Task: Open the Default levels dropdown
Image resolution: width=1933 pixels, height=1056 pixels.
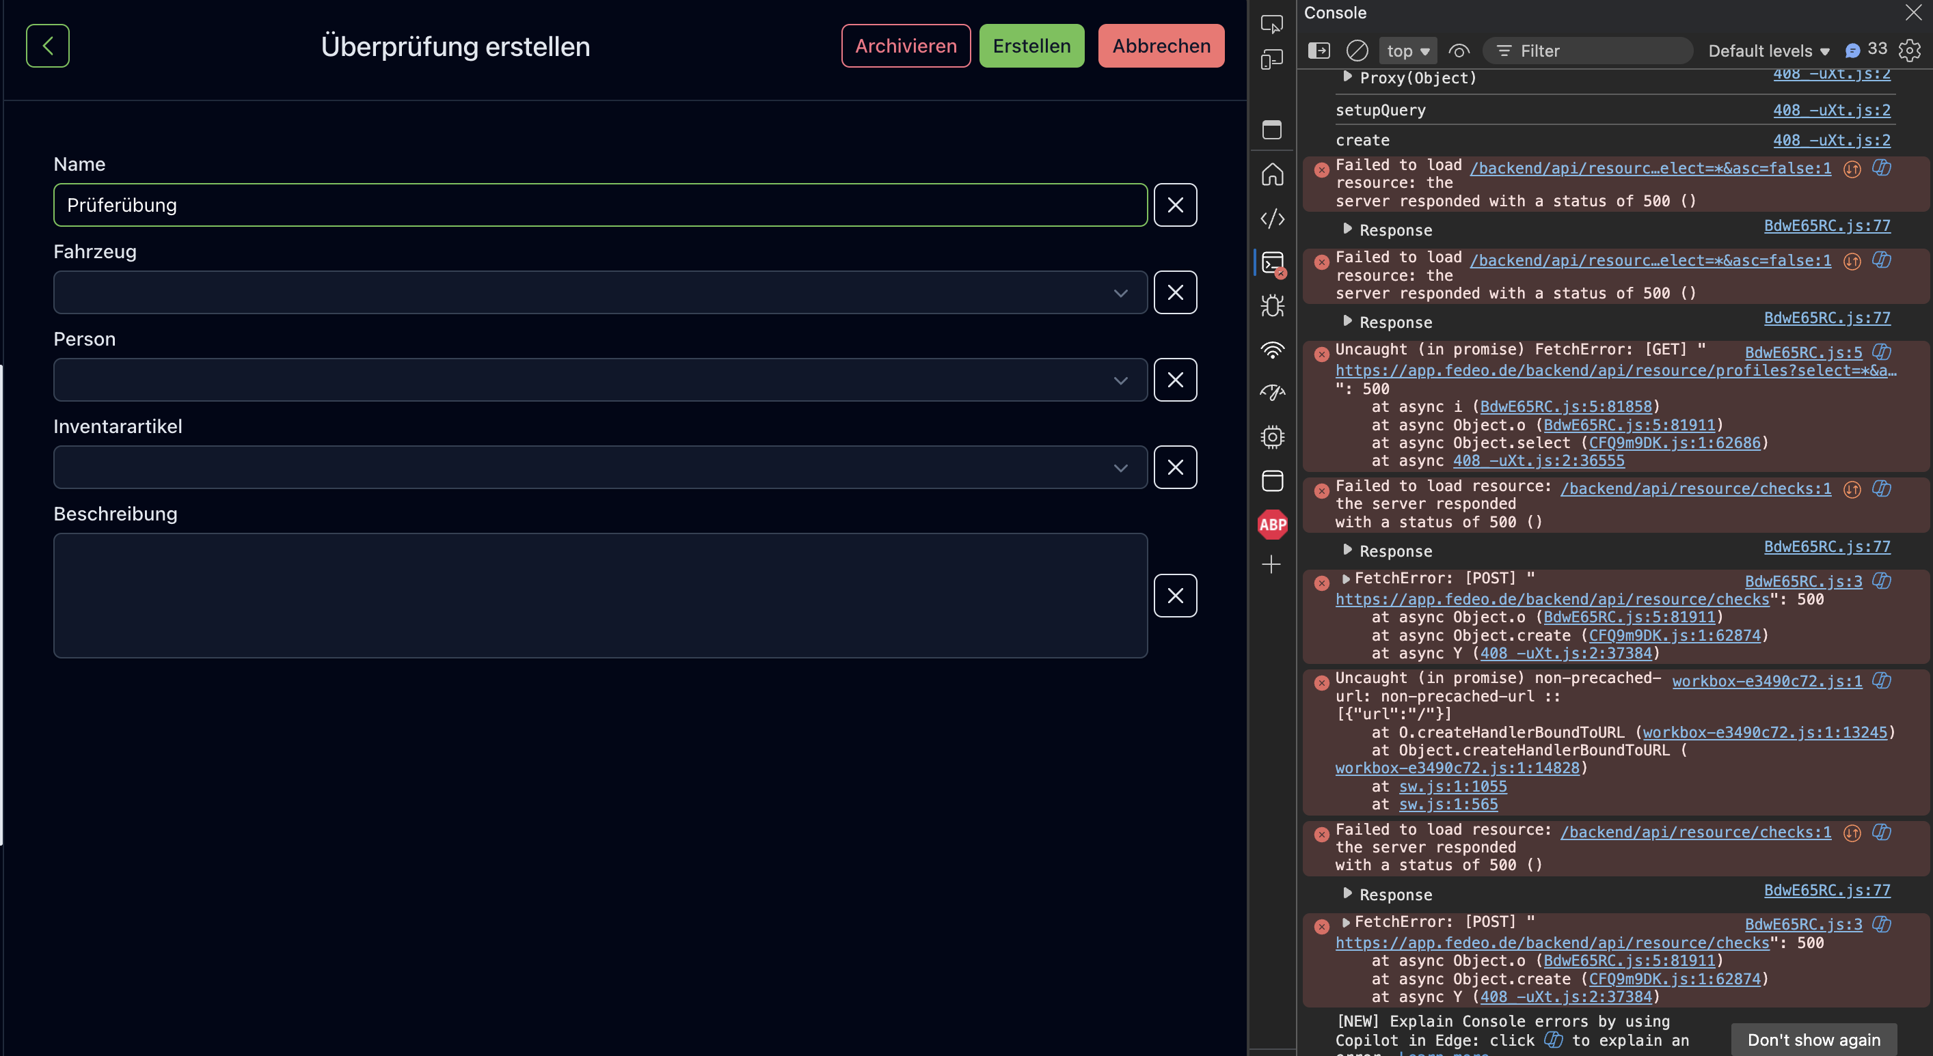Action: (1768, 51)
